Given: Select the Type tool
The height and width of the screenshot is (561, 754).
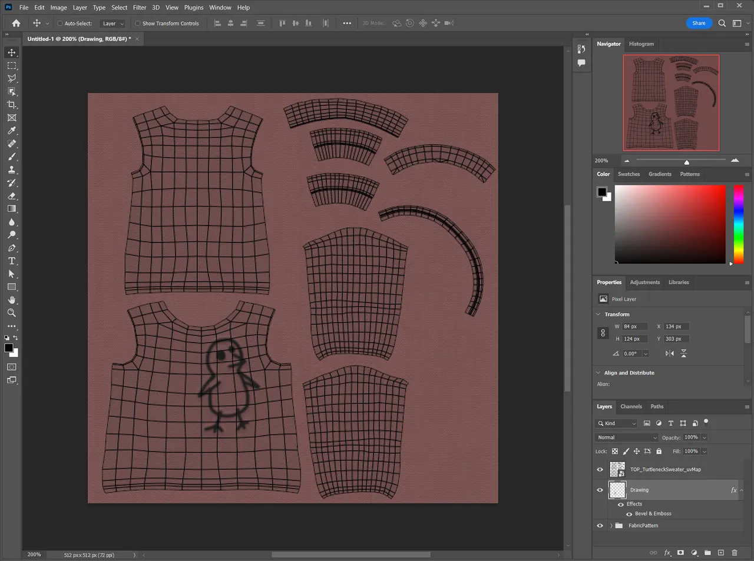Looking at the screenshot, I should click(12, 261).
